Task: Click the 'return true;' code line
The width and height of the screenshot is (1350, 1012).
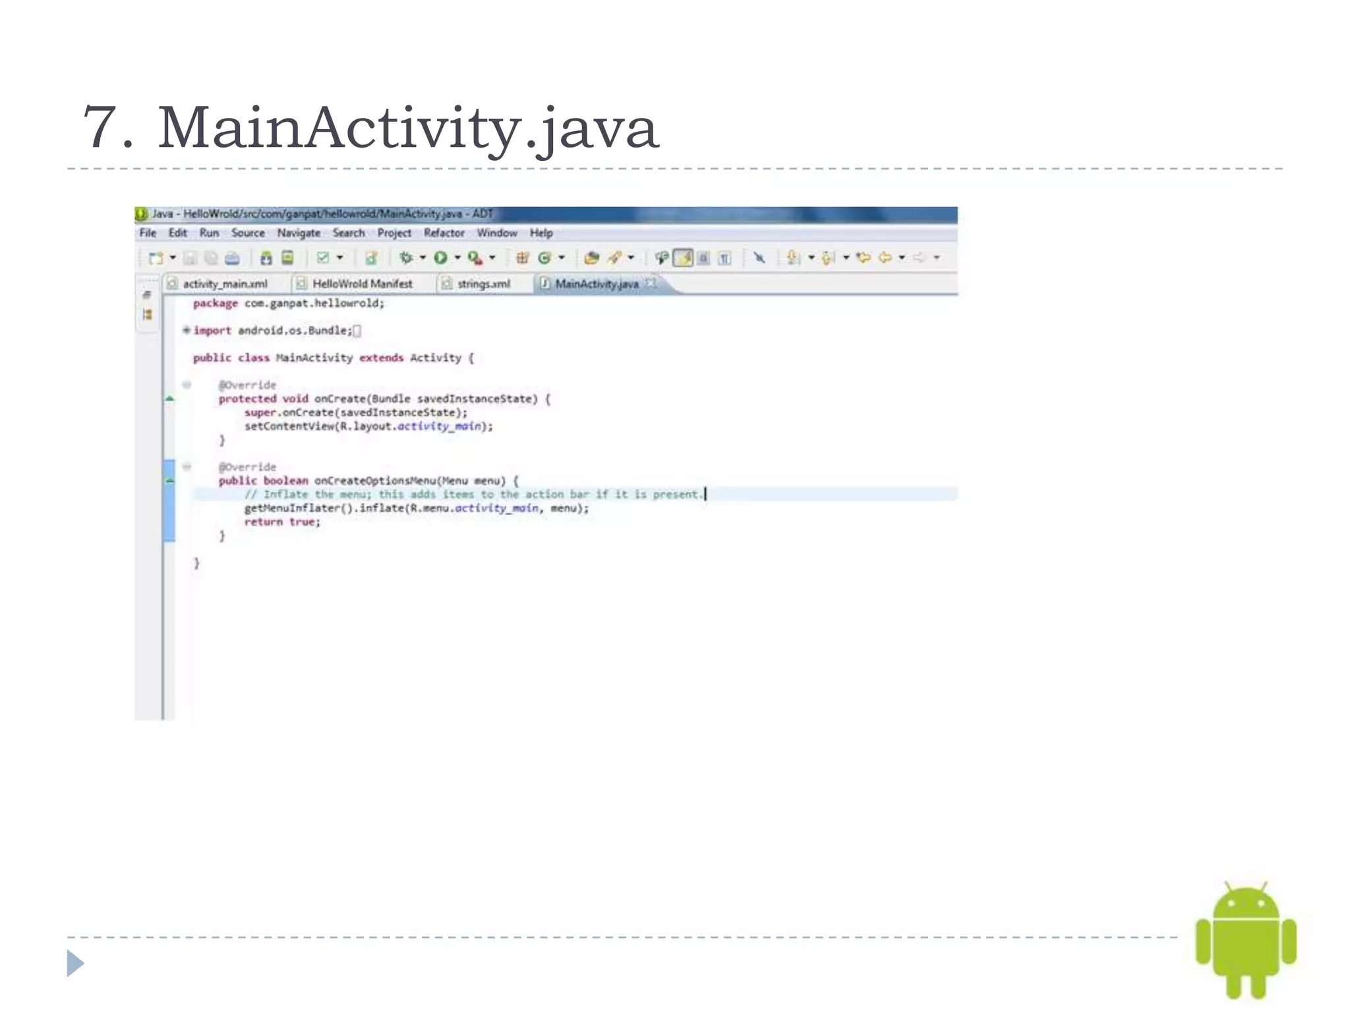Action: tap(282, 522)
